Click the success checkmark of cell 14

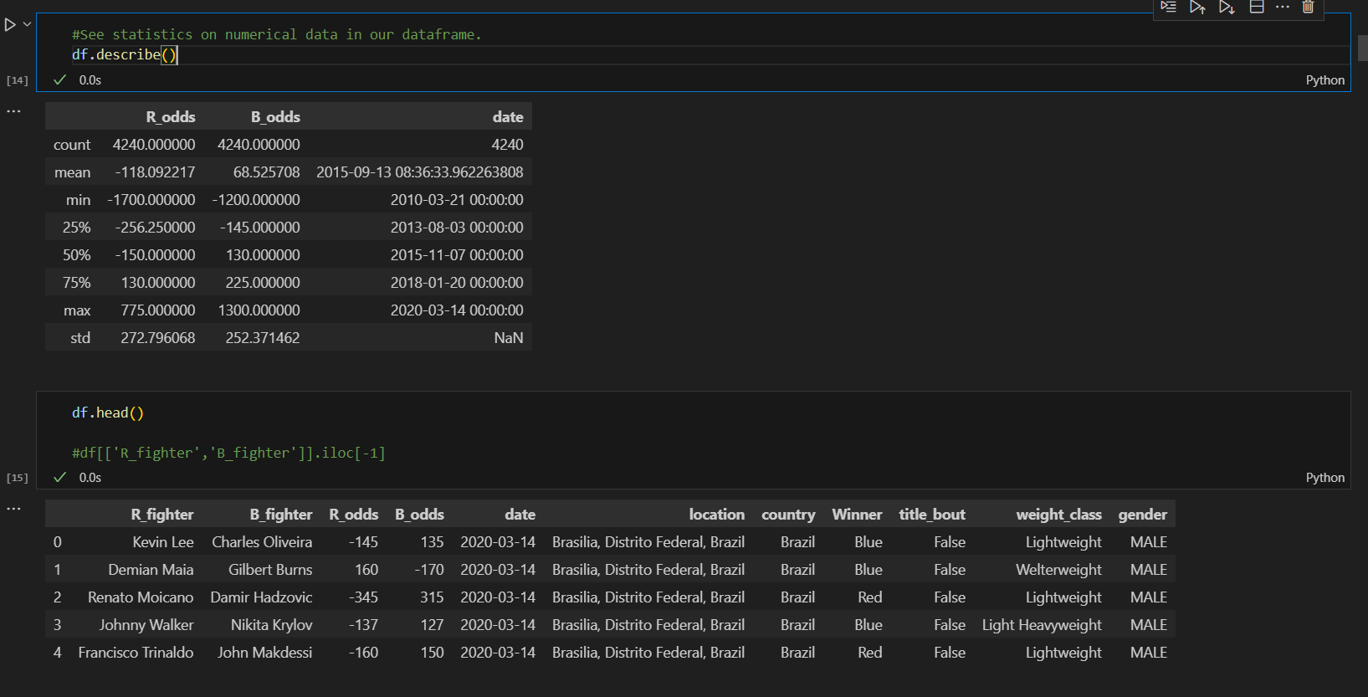(60, 80)
